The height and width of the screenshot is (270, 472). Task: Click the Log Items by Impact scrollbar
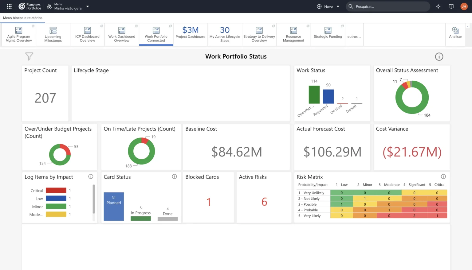pyautogui.click(x=94, y=199)
